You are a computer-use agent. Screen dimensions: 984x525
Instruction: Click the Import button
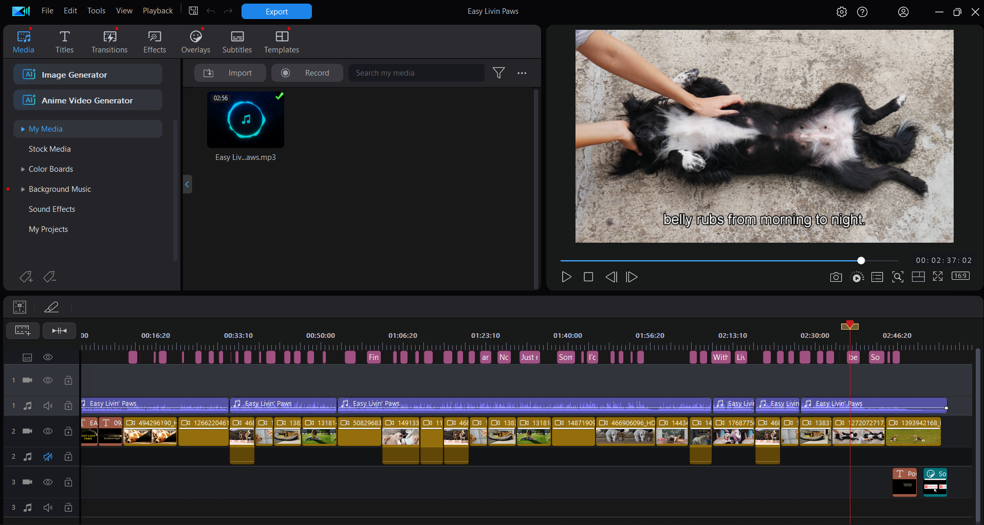click(230, 73)
